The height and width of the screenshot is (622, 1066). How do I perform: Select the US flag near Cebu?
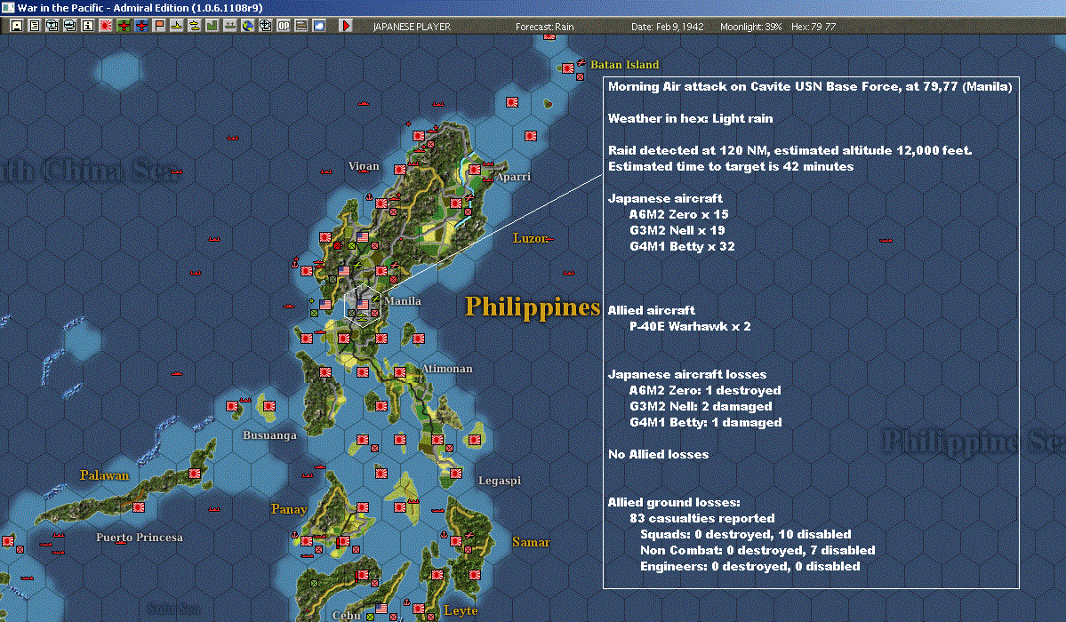click(x=381, y=608)
